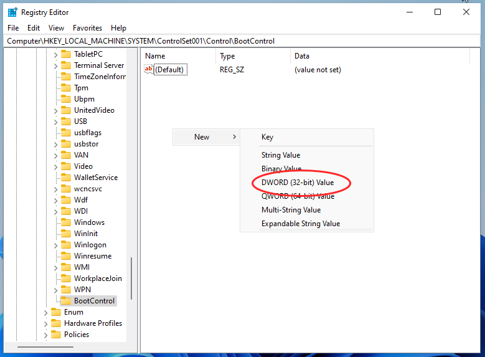Viewport: 485px width, 357px height.
Task: Expand the VAN key
Action: click(x=55, y=156)
